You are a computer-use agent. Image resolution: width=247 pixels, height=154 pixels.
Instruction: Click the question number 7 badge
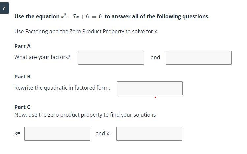point(4,8)
